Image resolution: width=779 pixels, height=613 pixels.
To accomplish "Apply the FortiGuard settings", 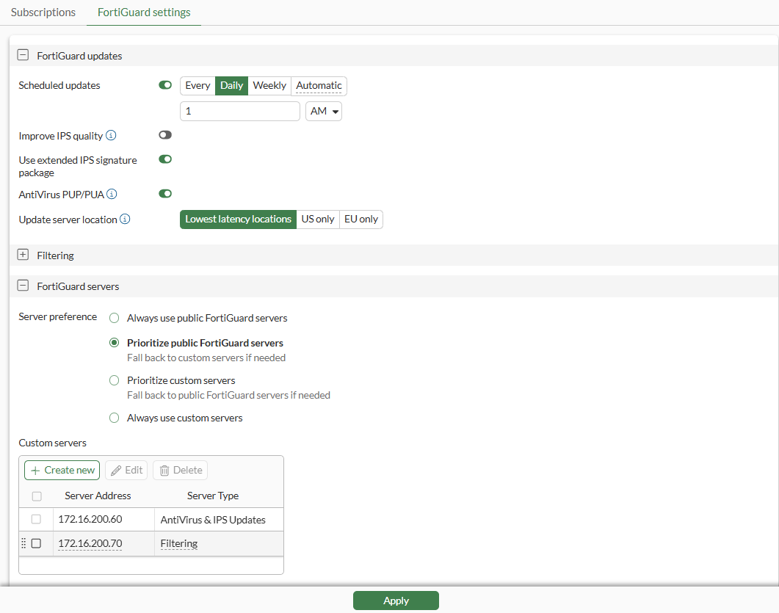I will click(396, 601).
